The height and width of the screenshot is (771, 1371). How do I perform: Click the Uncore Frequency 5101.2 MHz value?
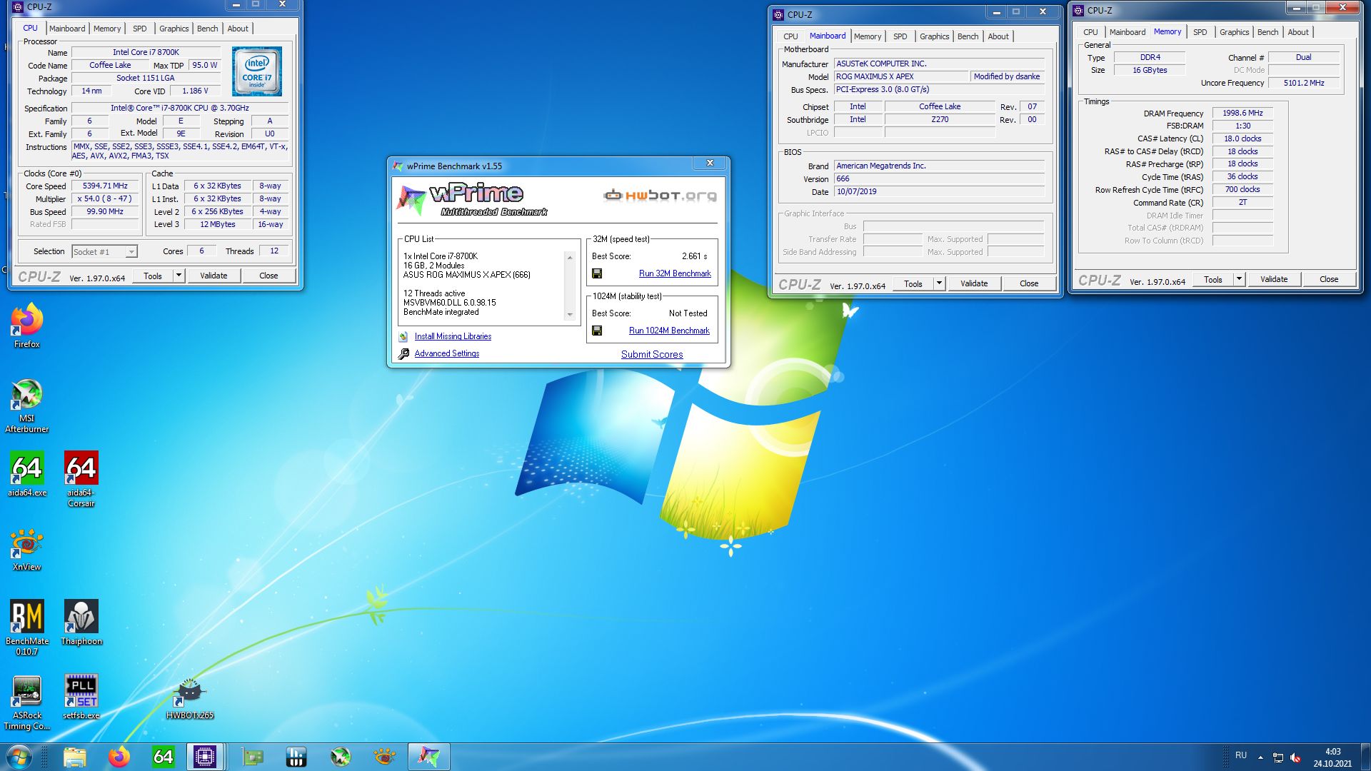(1304, 83)
